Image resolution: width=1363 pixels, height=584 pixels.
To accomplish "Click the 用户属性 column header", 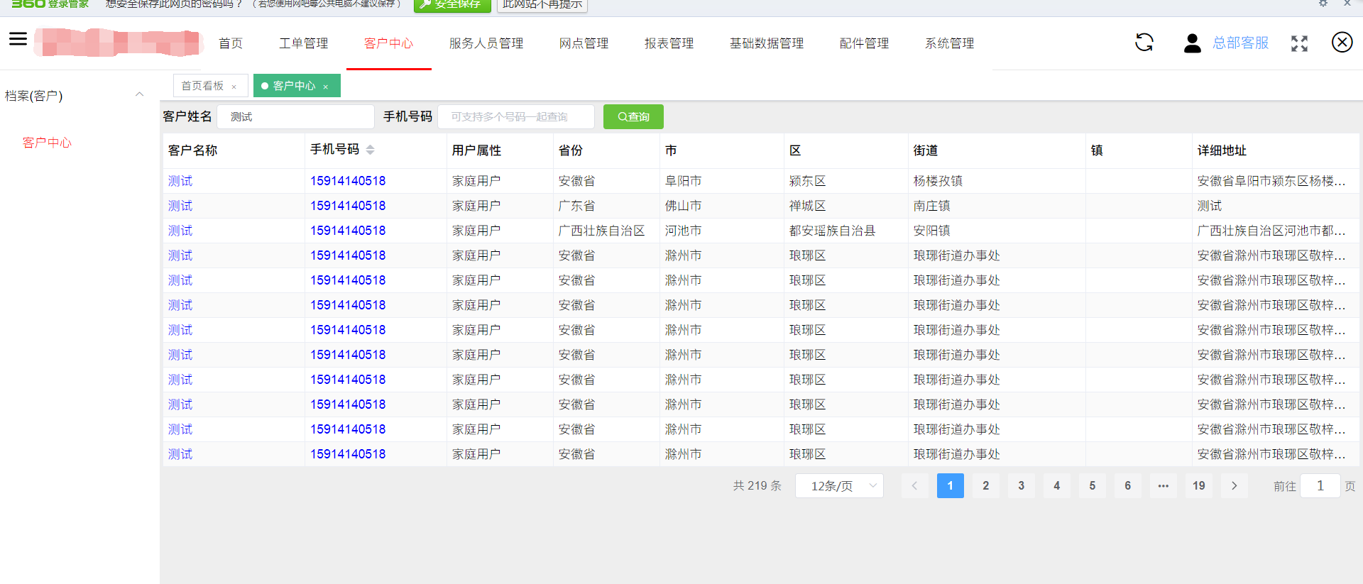I will click(x=476, y=150).
